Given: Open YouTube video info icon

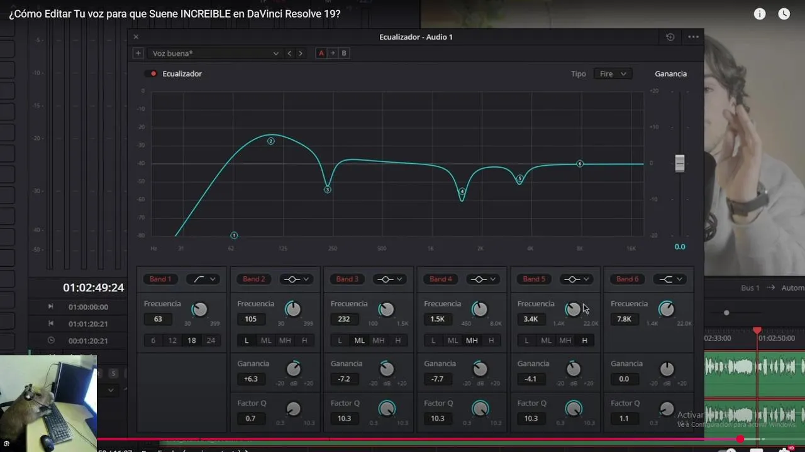Looking at the screenshot, I should click(x=760, y=14).
